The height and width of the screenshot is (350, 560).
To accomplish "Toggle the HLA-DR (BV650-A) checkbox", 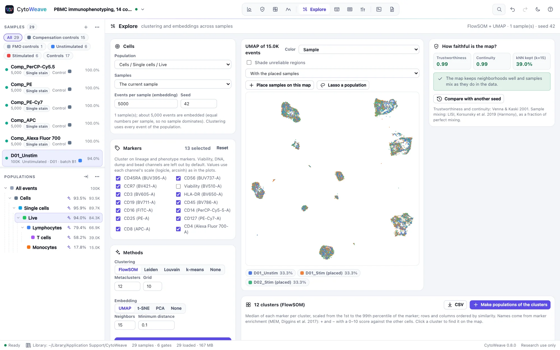I will pyautogui.click(x=178, y=194).
